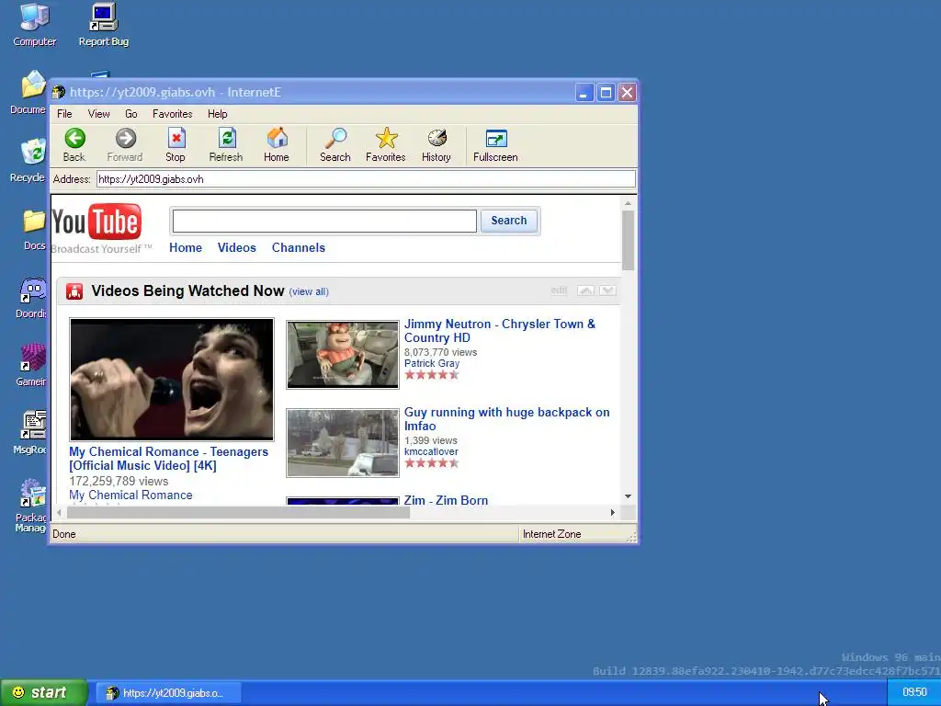This screenshot has height=706, width=941.
Task: Focus the browser Address bar field
Action: tap(366, 179)
